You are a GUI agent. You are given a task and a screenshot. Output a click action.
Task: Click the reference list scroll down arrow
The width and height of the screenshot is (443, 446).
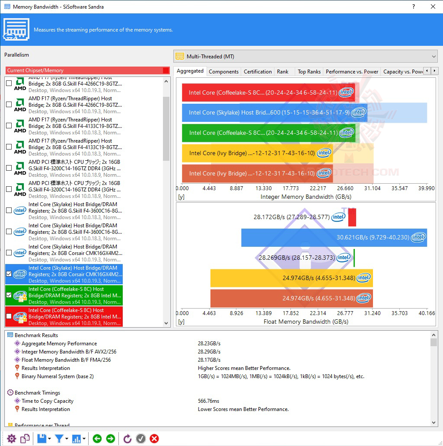[x=166, y=323]
